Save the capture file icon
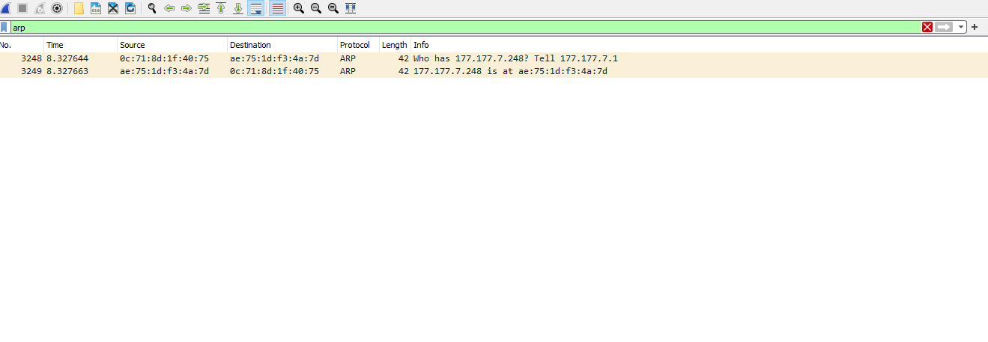 tap(96, 8)
